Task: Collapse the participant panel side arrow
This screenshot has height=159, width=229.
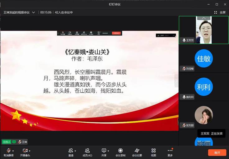Action: click(176, 81)
